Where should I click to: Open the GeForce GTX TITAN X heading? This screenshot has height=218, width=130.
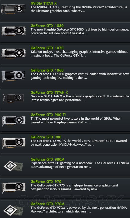click(49, 92)
